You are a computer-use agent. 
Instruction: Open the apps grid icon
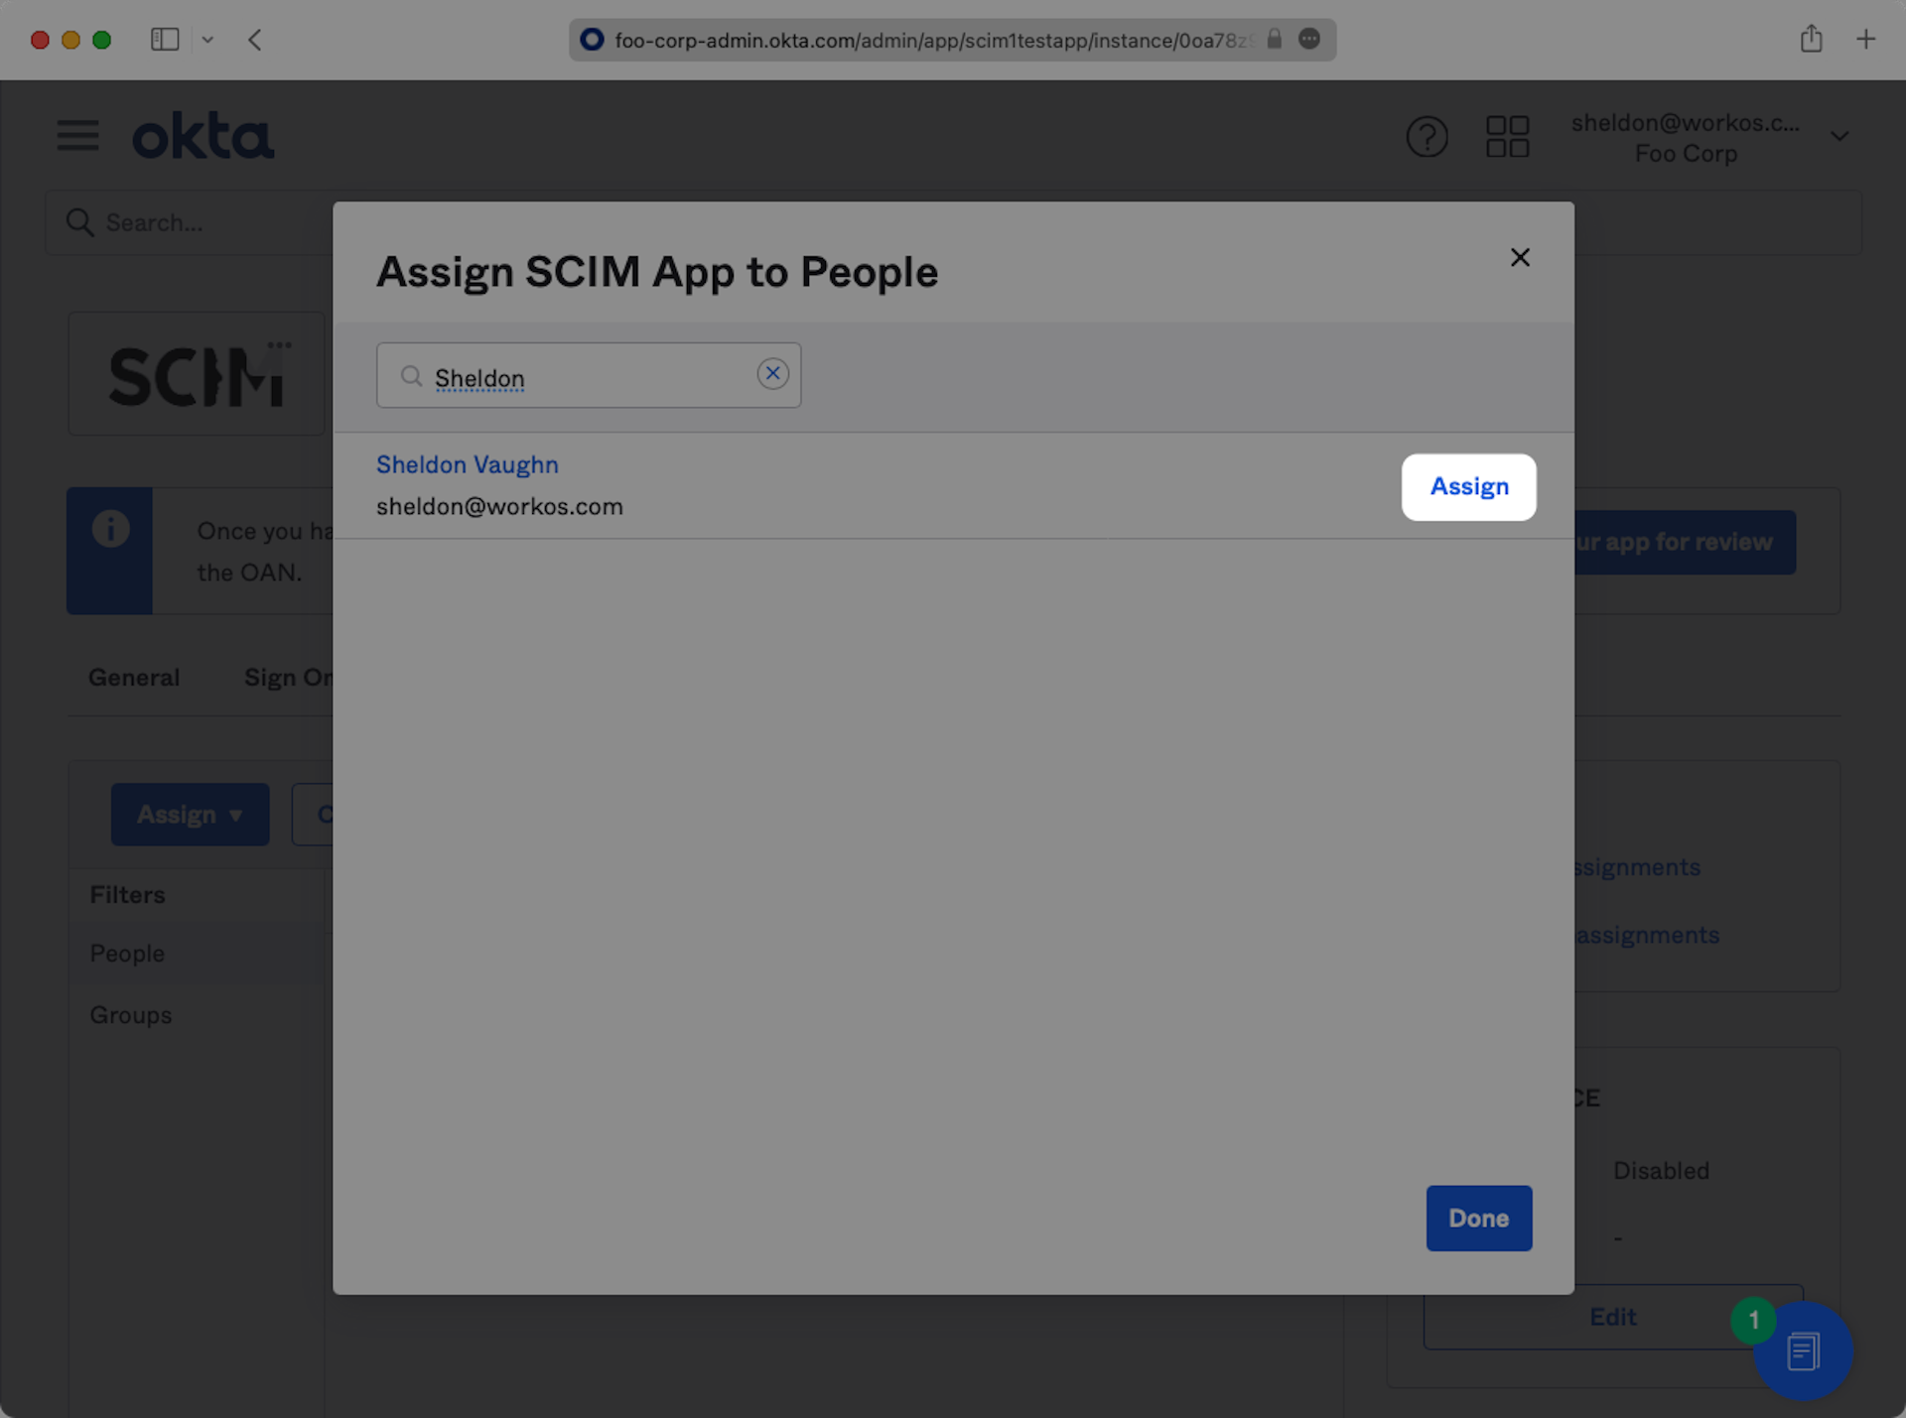(x=1507, y=137)
